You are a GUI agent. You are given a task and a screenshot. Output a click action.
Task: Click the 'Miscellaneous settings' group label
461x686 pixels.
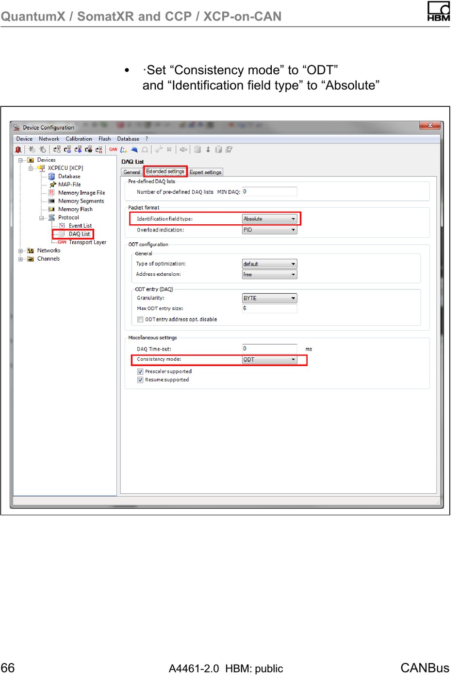(x=152, y=338)
